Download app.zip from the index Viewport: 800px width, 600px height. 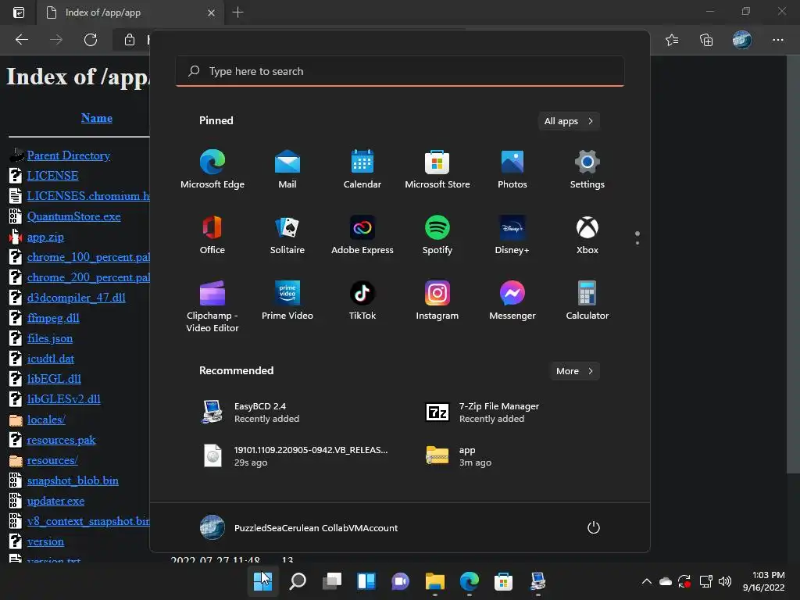[x=45, y=237]
